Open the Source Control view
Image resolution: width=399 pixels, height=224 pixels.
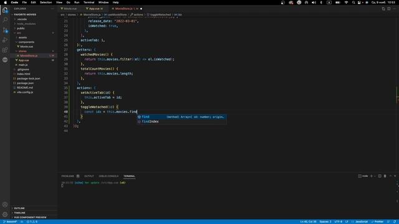5,30
